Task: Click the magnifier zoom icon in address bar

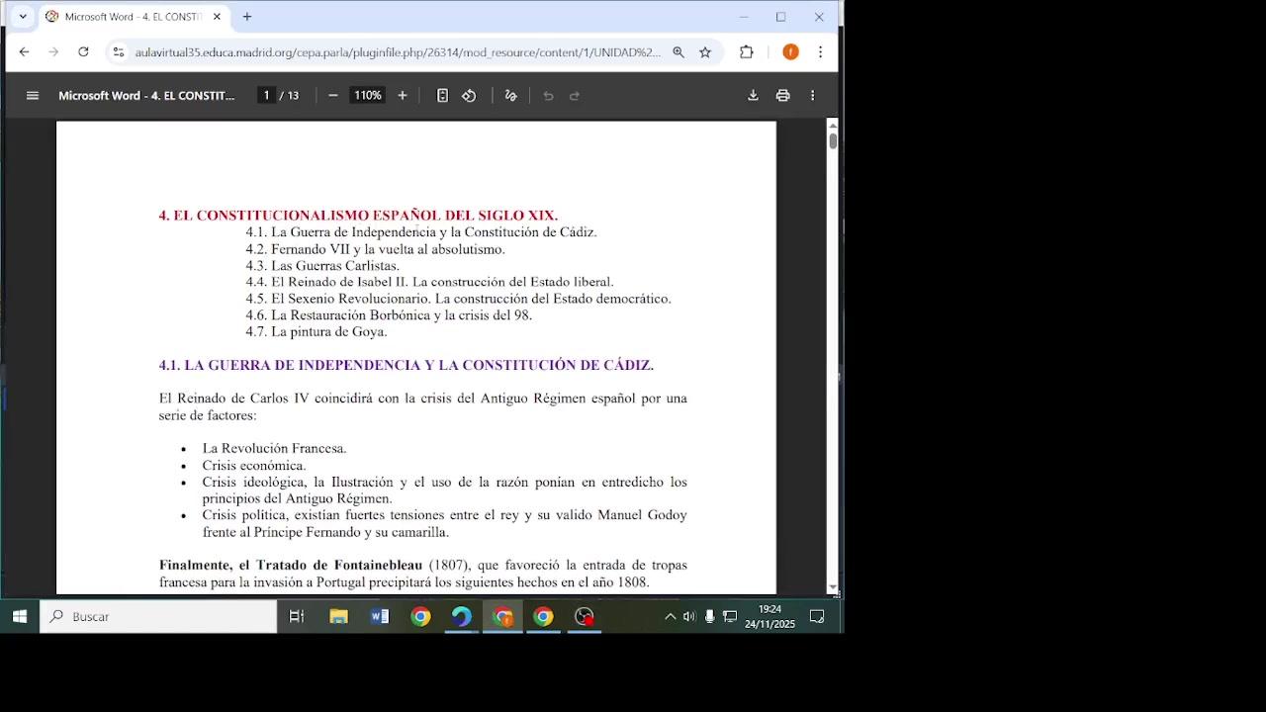Action: point(678,52)
